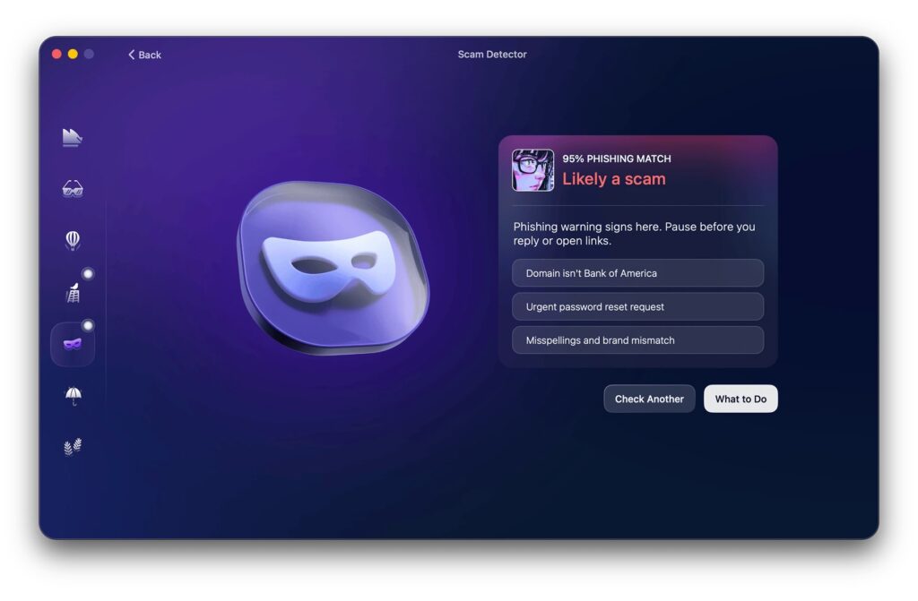The image size is (918, 601).
Task: Click the 'Likely a scam' heading
Action: [x=613, y=179]
